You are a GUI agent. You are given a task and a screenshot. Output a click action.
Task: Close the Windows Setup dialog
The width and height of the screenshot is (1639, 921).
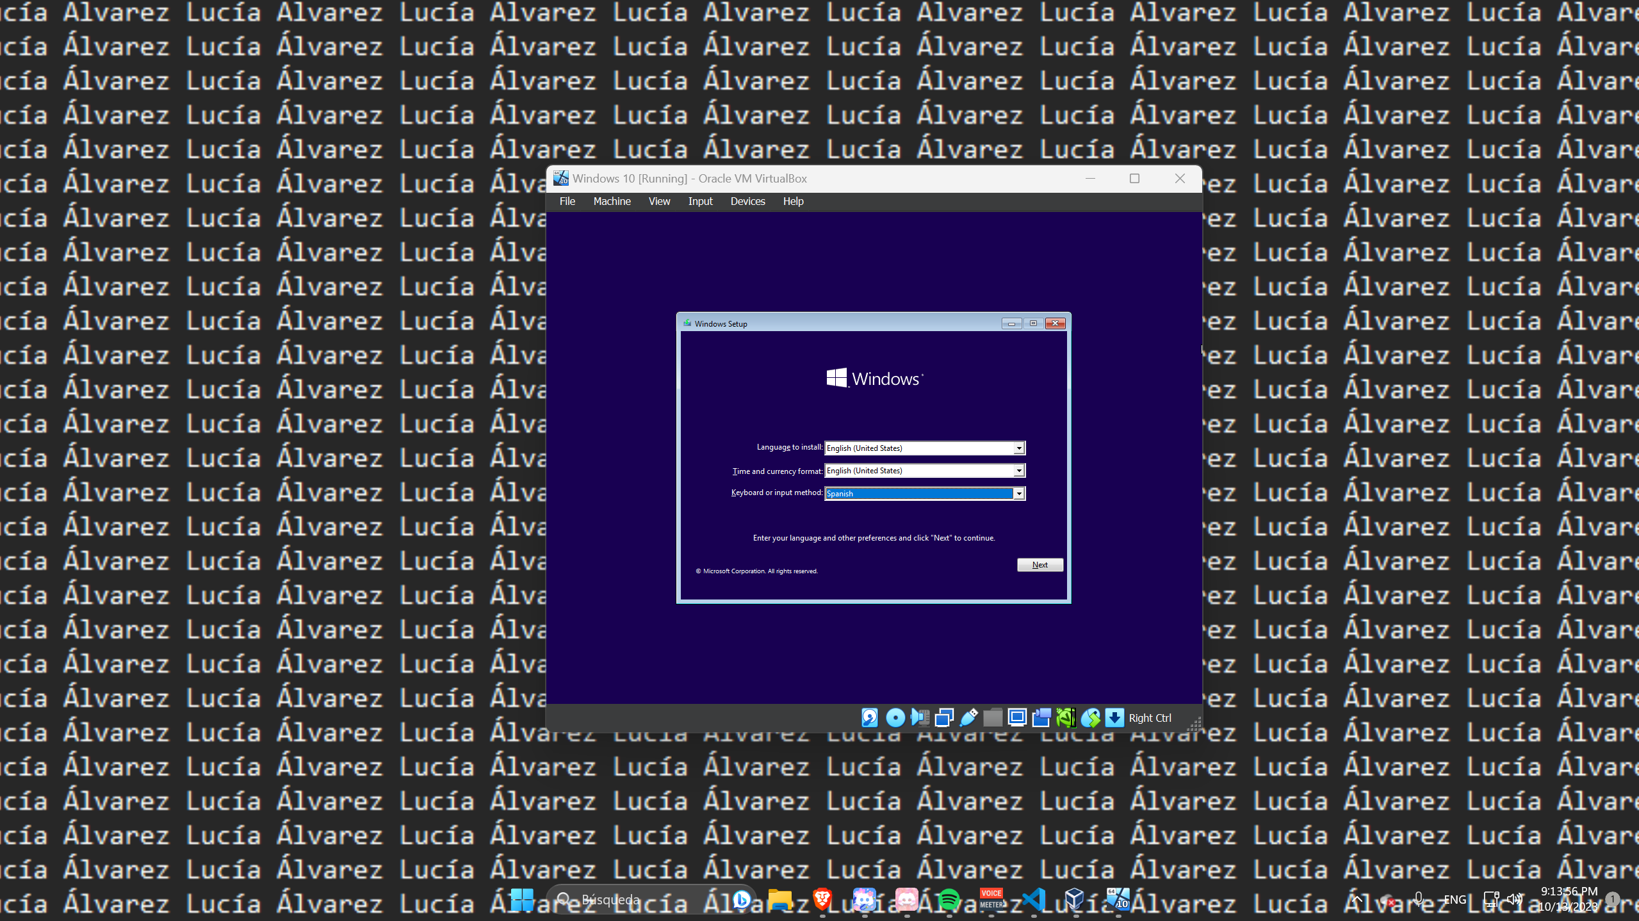tap(1055, 323)
